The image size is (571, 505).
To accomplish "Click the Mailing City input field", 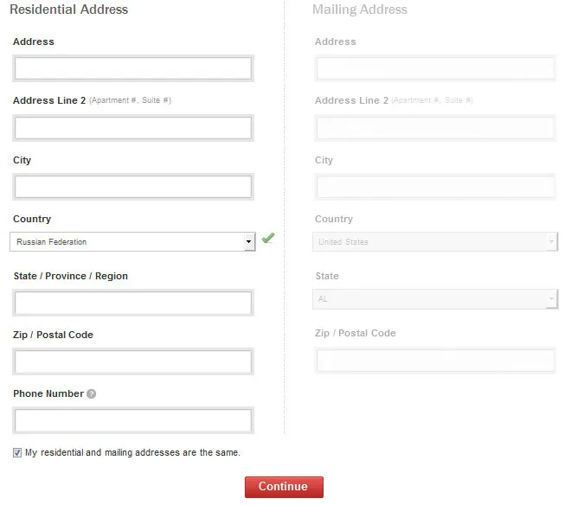I will (435, 187).
